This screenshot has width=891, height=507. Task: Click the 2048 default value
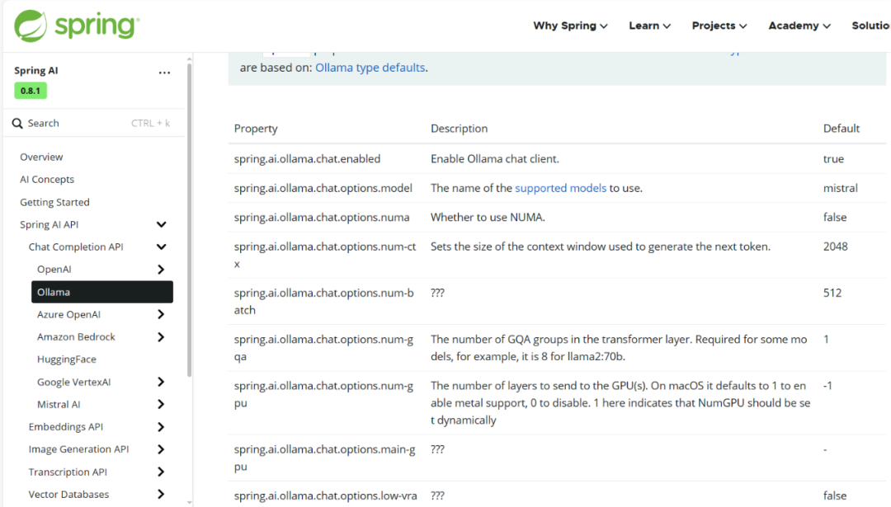835,246
